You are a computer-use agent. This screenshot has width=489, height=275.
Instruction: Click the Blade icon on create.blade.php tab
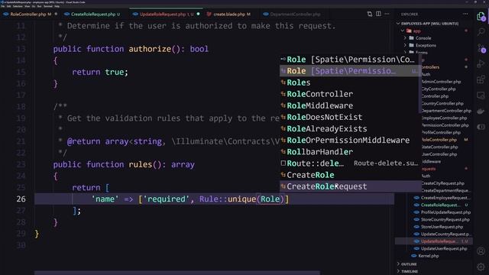(x=209, y=15)
